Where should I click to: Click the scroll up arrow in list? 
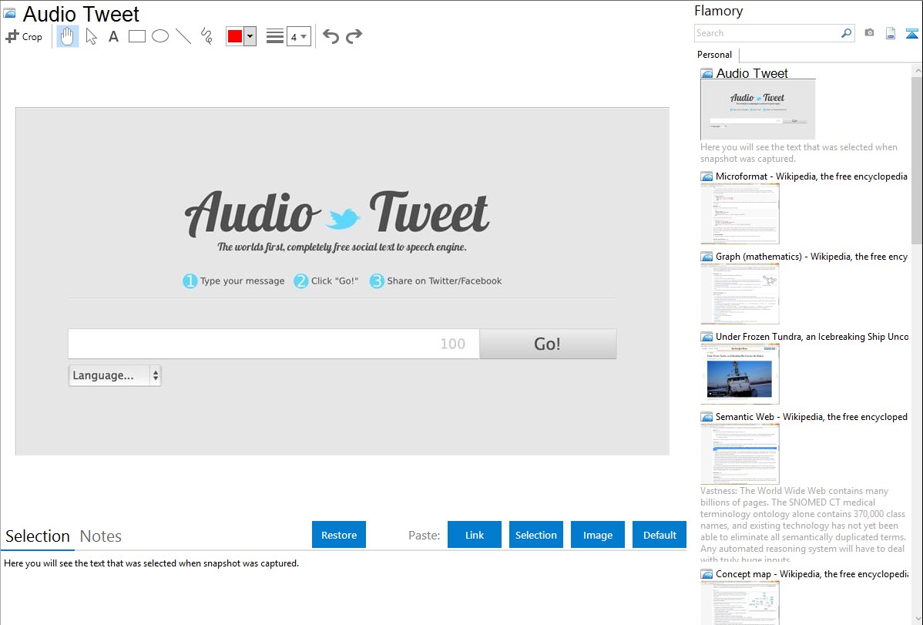click(x=917, y=70)
